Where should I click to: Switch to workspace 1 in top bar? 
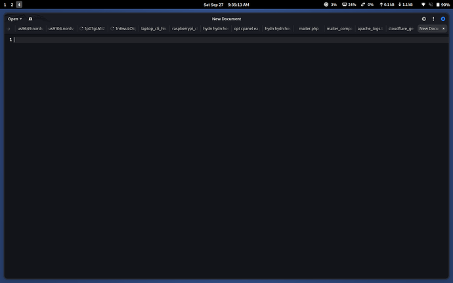[4, 5]
